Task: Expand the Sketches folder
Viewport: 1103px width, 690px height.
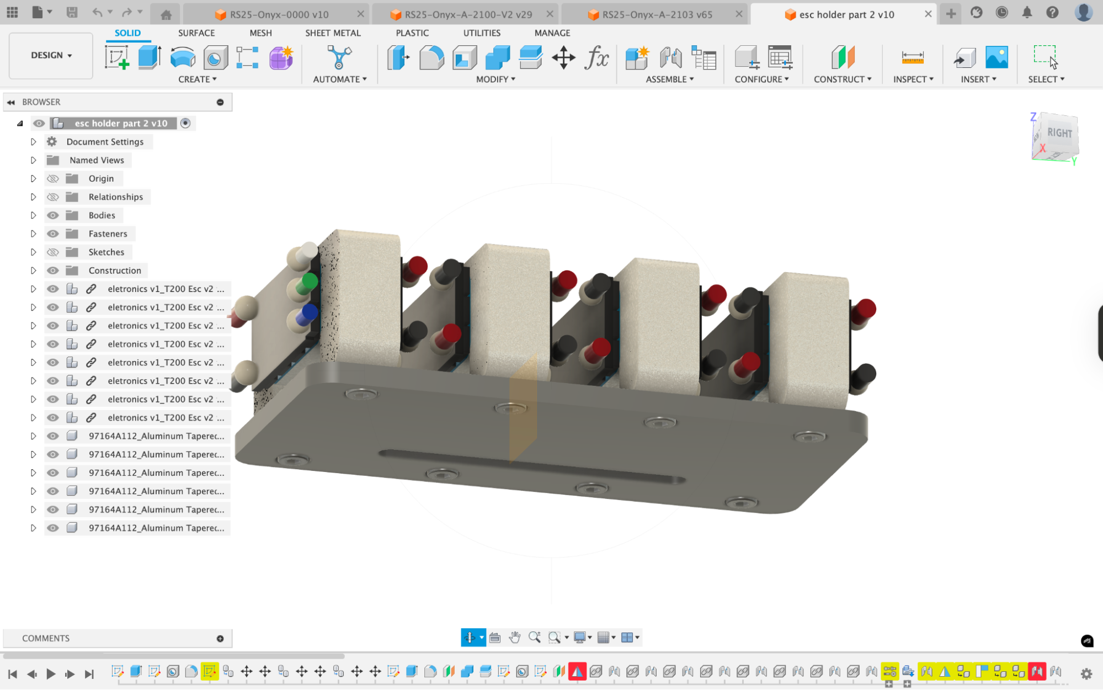Action: pyautogui.click(x=33, y=252)
